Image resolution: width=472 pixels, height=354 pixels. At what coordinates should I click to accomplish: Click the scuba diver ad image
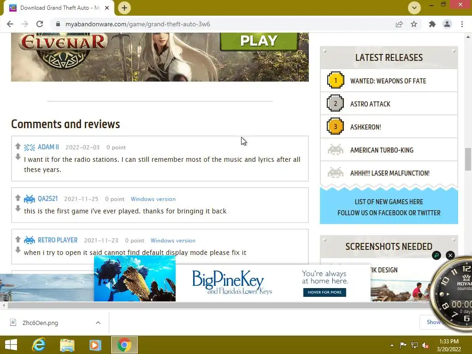click(135, 278)
